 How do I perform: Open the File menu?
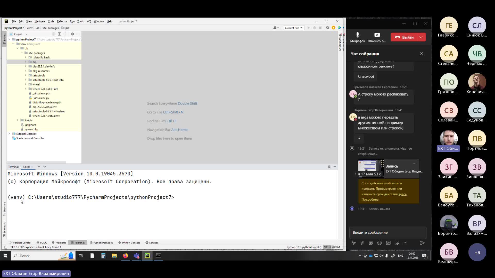pos(14,21)
